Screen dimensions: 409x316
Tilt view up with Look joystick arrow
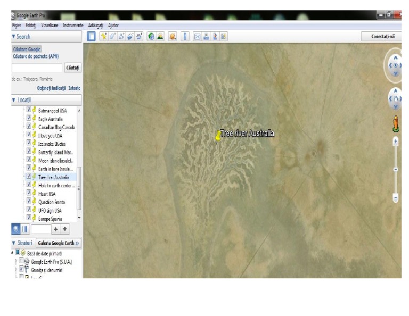click(396, 57)
